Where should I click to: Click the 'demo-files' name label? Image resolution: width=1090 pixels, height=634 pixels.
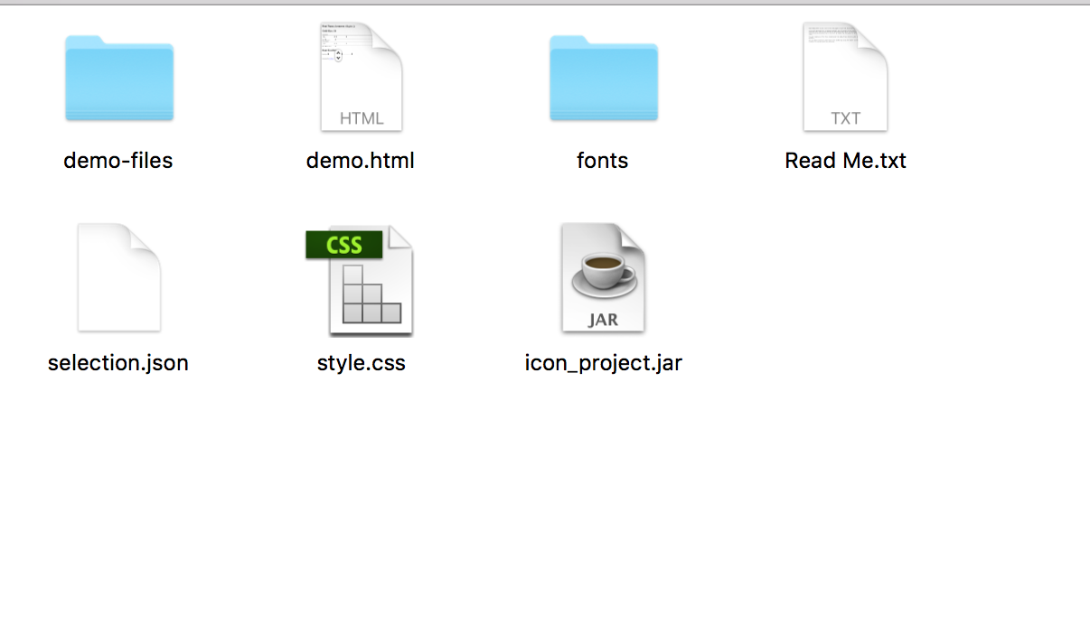pos(118,161)
